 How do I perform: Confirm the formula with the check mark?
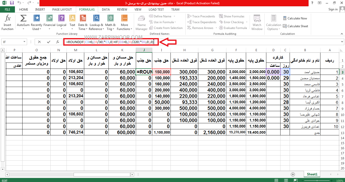[49, 42]
